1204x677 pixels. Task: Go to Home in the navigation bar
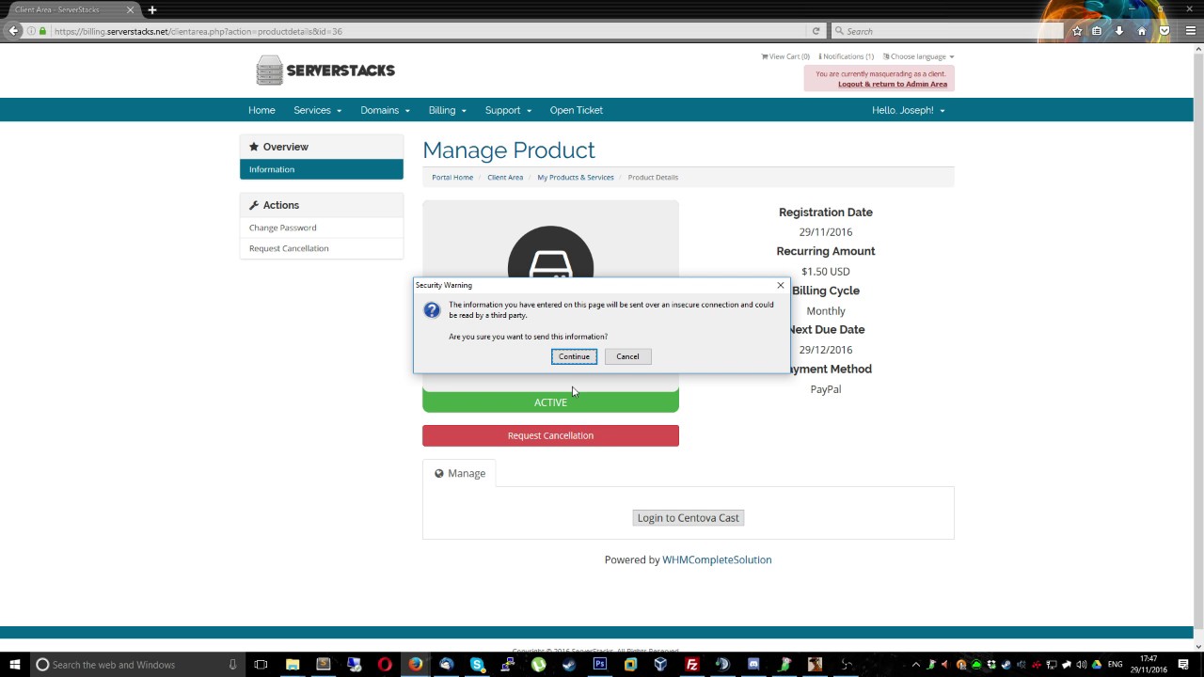click(x=261, y=110)
